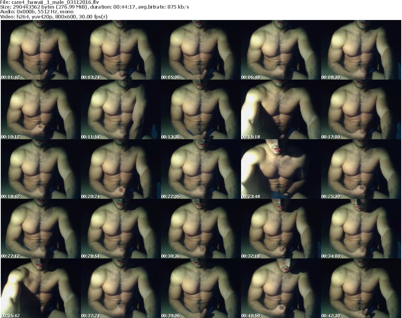The image size is (402, 318).
Task: Select the frame at 00:34:00
Action: click(361, 229)
